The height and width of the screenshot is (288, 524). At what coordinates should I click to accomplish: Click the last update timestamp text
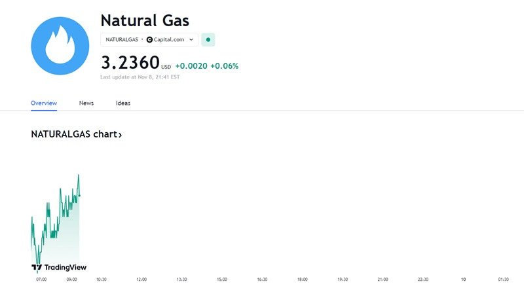click(x=140, y=77)
